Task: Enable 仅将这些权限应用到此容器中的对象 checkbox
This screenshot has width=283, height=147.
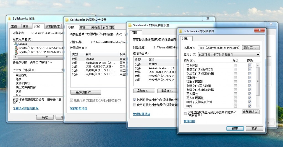Action: click(x=185, y=113)
